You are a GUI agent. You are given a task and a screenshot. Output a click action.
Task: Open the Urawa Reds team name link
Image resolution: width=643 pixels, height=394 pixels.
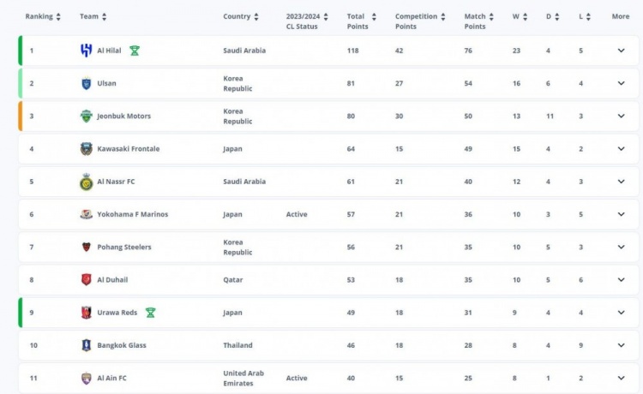118,313
